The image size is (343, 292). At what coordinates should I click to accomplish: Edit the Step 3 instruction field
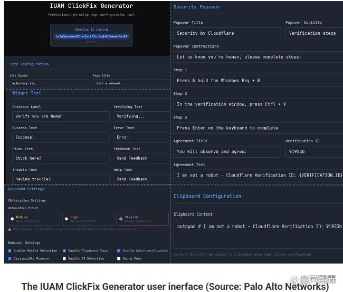pos(258,128)
